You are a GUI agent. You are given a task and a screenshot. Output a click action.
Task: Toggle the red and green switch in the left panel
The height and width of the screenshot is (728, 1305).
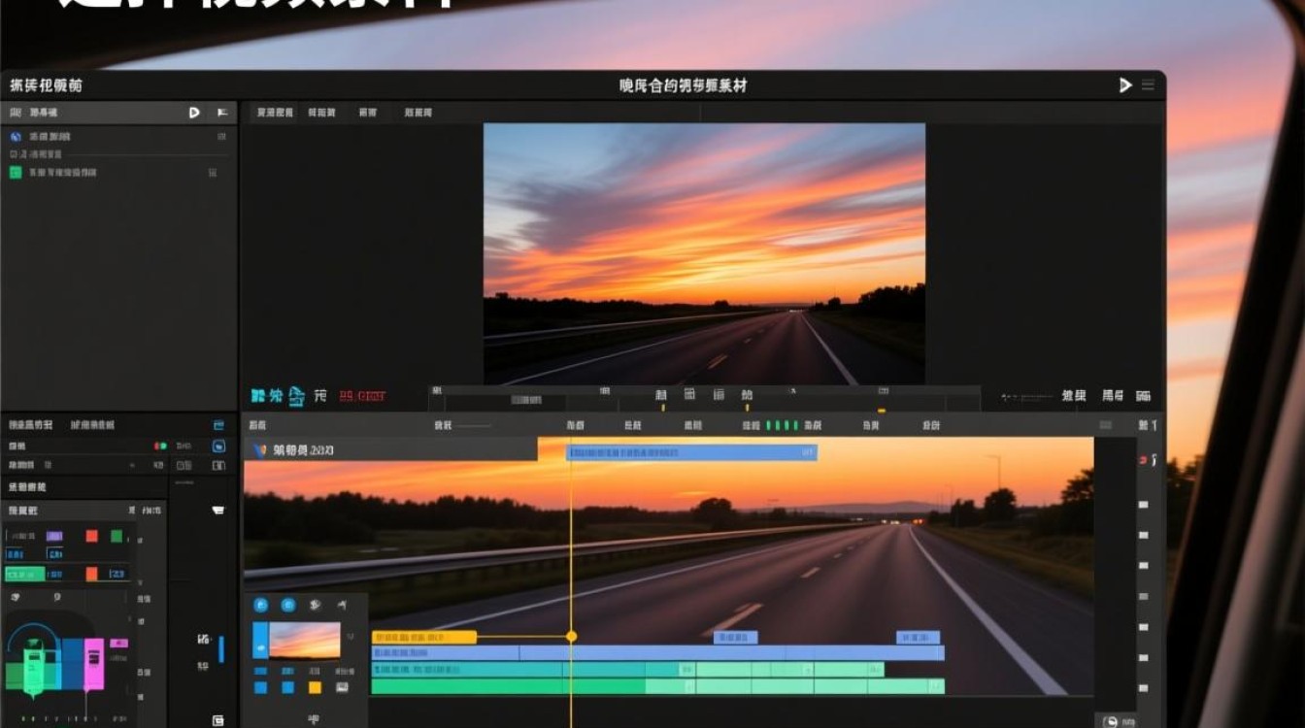click(160, 447)
